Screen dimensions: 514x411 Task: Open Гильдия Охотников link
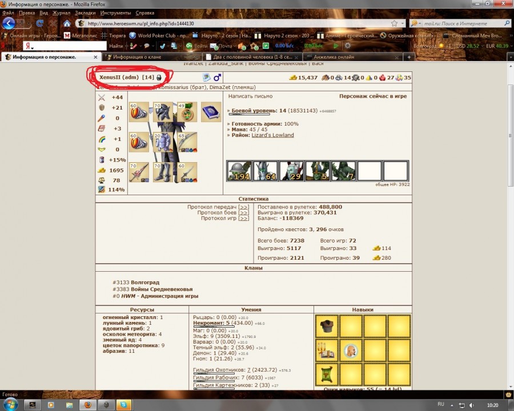click(218, 370)
